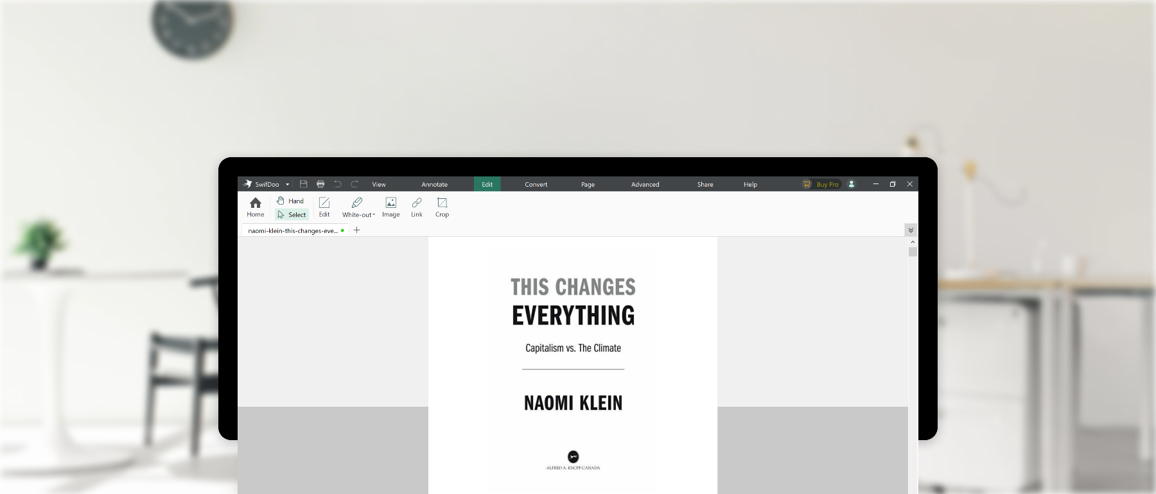Viewport: 1156px width, 494px height.
Task: Click the Buy Pro button
Action: [821, 185]
